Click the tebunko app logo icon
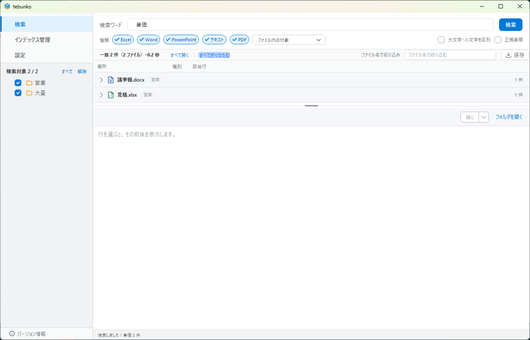The image size is (530, 340). coord(7,6)
